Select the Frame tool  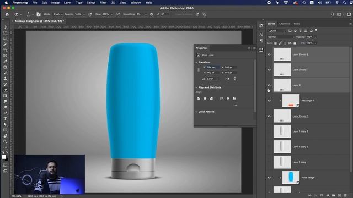click(x=5, y=56)
